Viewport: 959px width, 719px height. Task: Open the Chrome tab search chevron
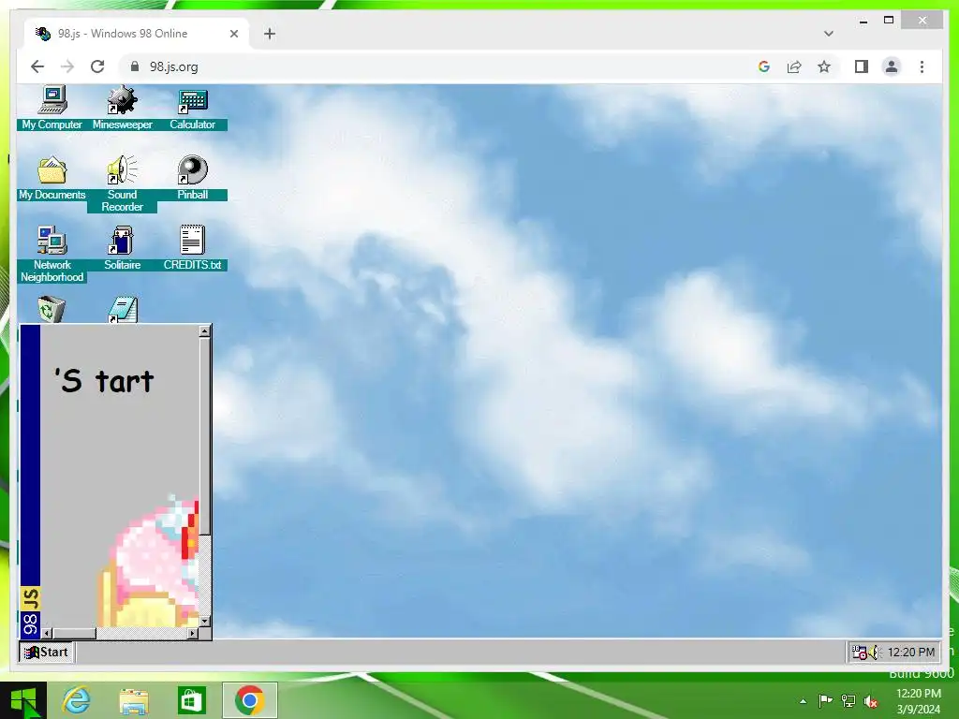point(828,34)
